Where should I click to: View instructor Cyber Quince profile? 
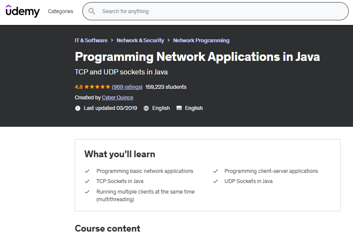(x=117, y=98)
